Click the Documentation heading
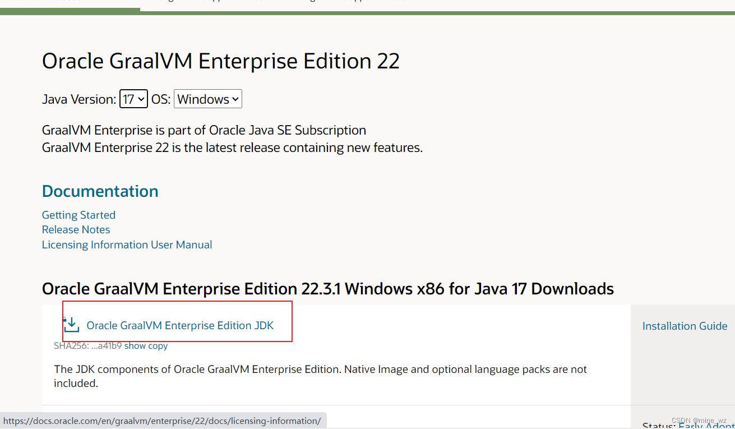 pyautogui.click(x=100, y=191)
